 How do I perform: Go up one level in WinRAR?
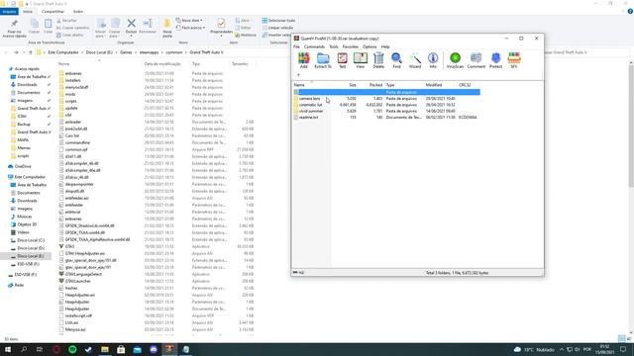click(298, 75)
